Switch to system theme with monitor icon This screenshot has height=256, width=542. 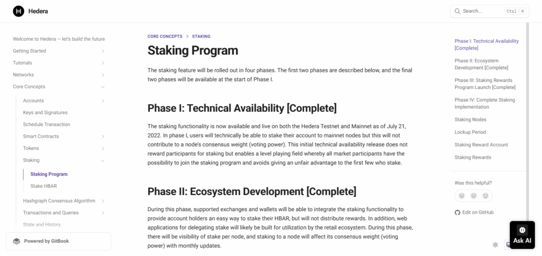click(508, 244)
